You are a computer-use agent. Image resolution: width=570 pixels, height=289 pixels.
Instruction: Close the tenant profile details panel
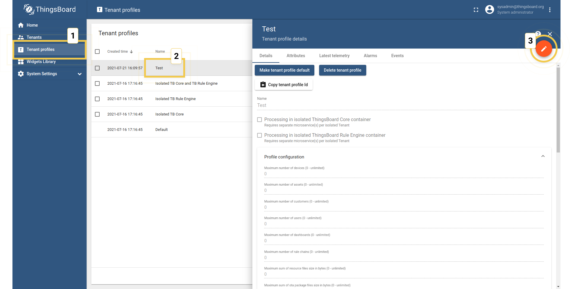pos(550,34)
